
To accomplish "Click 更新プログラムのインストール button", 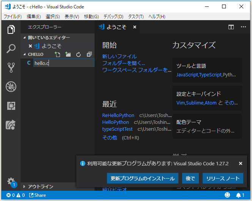I will pos(143,178).
